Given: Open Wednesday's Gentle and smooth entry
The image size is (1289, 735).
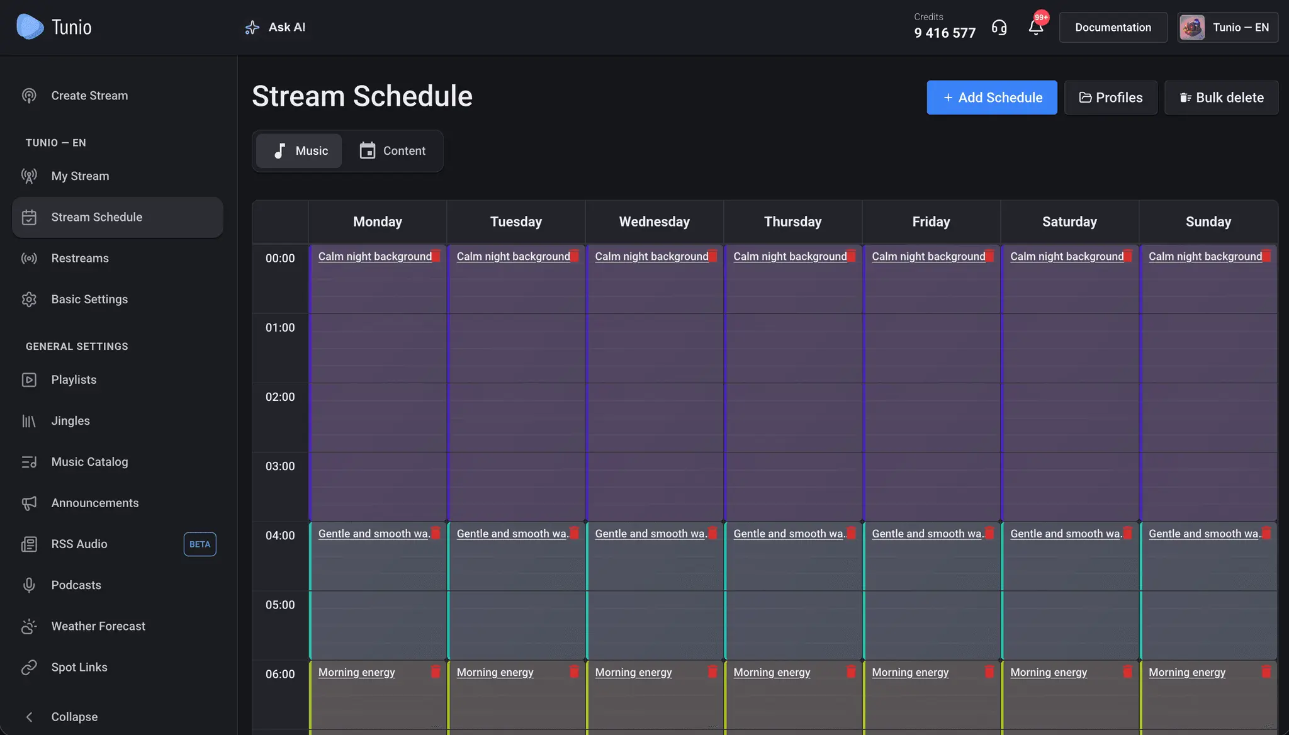Looking at the screenshot, I should (x=651, y=533).
